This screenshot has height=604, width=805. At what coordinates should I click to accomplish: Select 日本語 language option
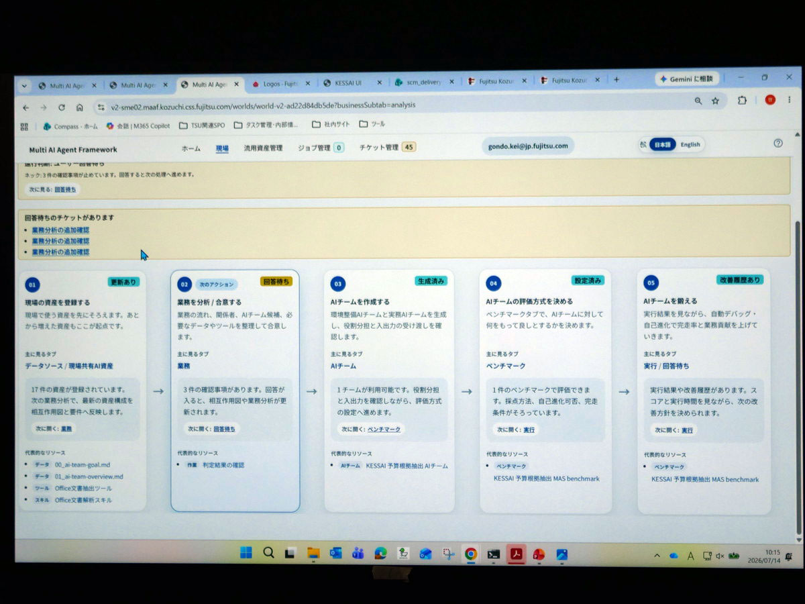(x=663, y=144)
